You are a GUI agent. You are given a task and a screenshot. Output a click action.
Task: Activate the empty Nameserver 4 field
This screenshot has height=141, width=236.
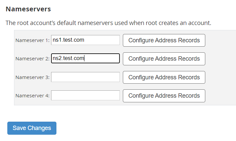85,95
